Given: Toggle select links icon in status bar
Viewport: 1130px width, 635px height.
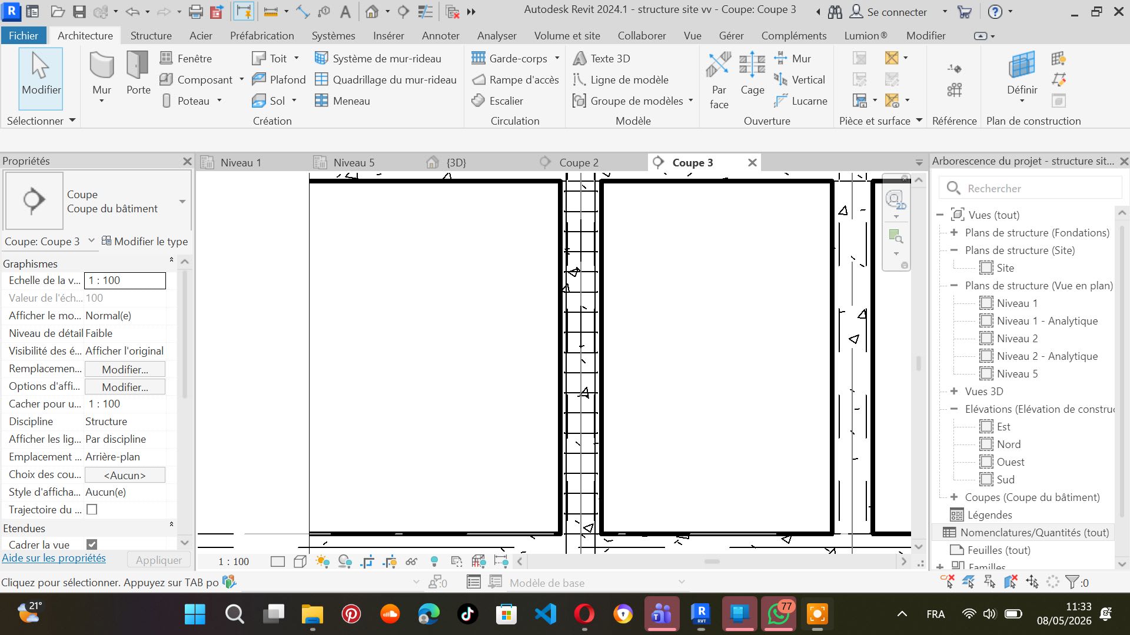Looking at the screenshot, I should click(947, 582).
